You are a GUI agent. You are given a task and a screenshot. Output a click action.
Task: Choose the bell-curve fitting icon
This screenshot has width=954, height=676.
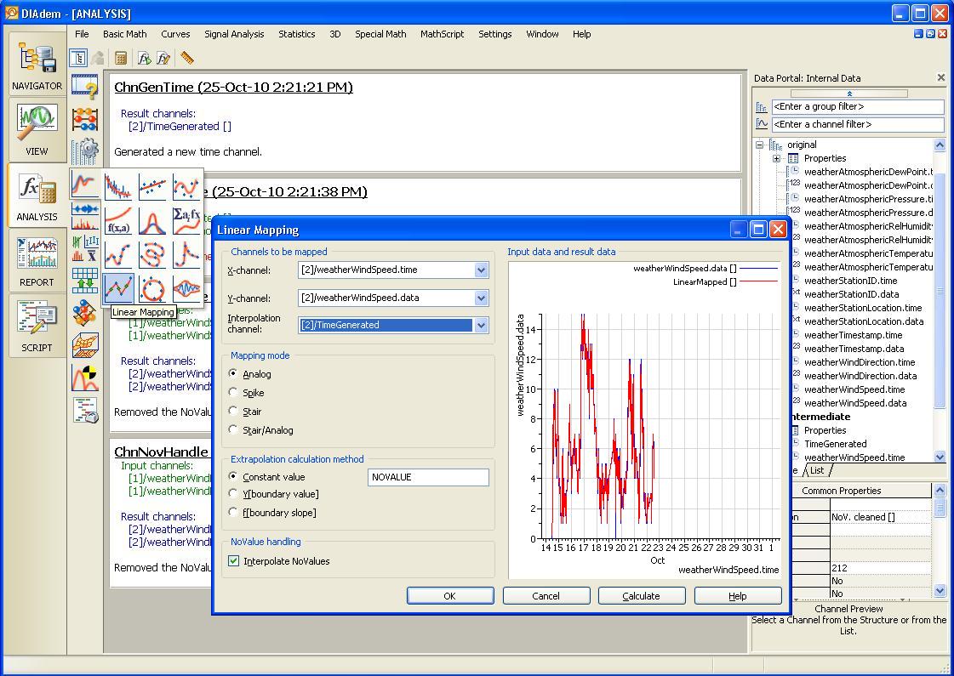(x=152, y=221)
